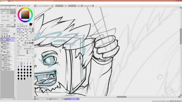Open the brush texture dropdown
This screenshot has width=182, height=102.
tap(27, 53)
